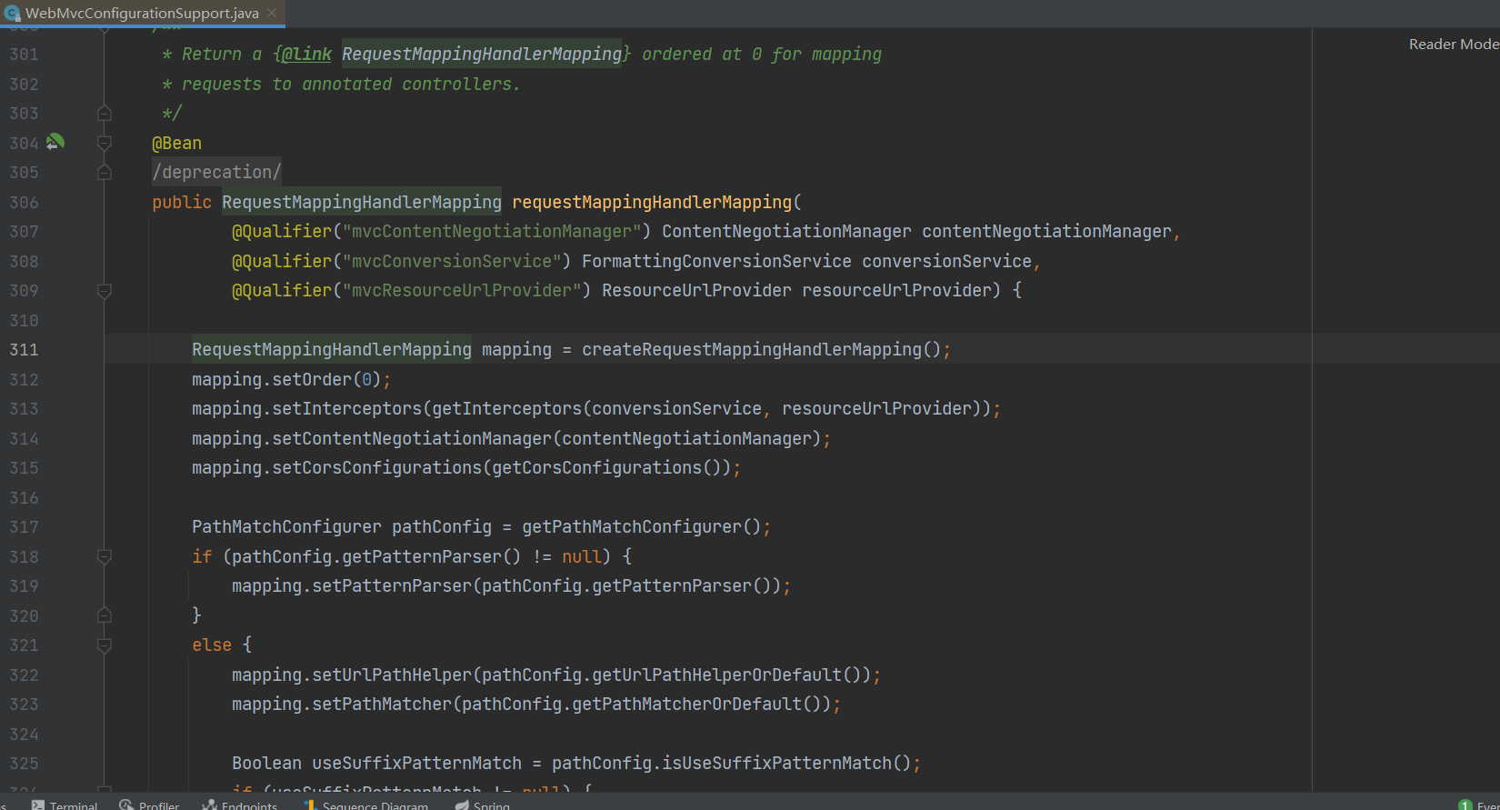Collapse the if block at line 318
This screenshot has height=810, width=1500.
tap(105, 556)
